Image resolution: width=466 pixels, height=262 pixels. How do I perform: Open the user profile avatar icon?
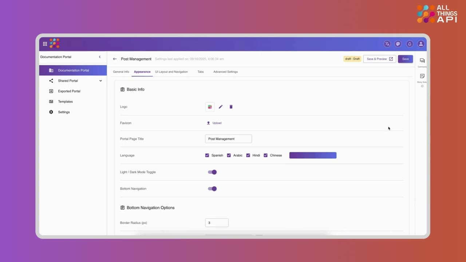pyautogui.click(x=421, y=44)
